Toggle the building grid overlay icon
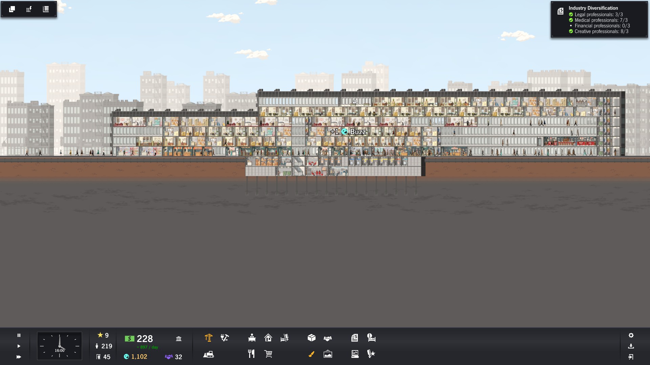 (x=46, y=9)
